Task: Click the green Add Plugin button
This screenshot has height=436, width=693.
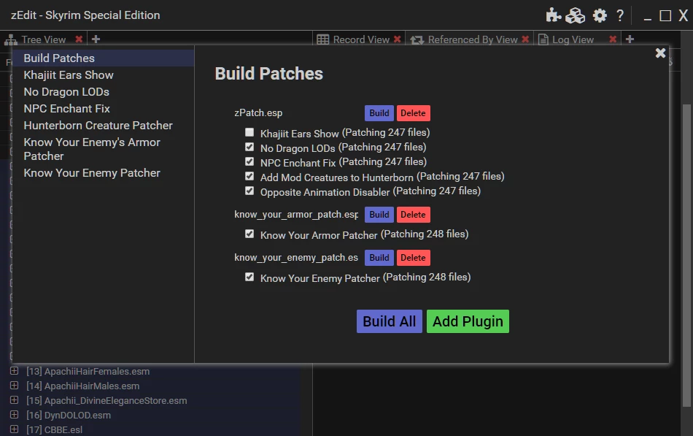Action: coord(468,321)
